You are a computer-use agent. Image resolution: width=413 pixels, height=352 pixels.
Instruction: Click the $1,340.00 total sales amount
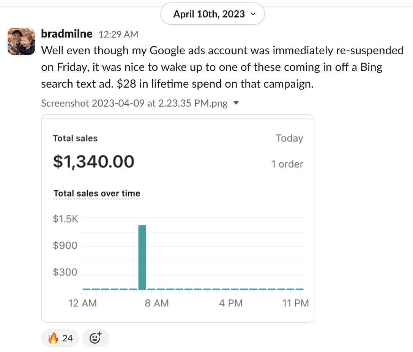point(93,162)
